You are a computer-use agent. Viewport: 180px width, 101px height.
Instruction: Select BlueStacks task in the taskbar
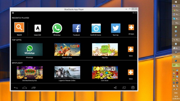tap(176, 65)
